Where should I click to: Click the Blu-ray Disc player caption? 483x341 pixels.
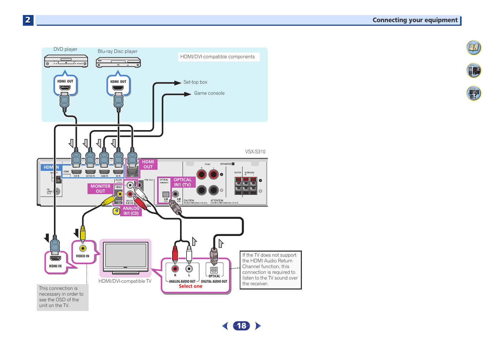click(x=118, y=51)
